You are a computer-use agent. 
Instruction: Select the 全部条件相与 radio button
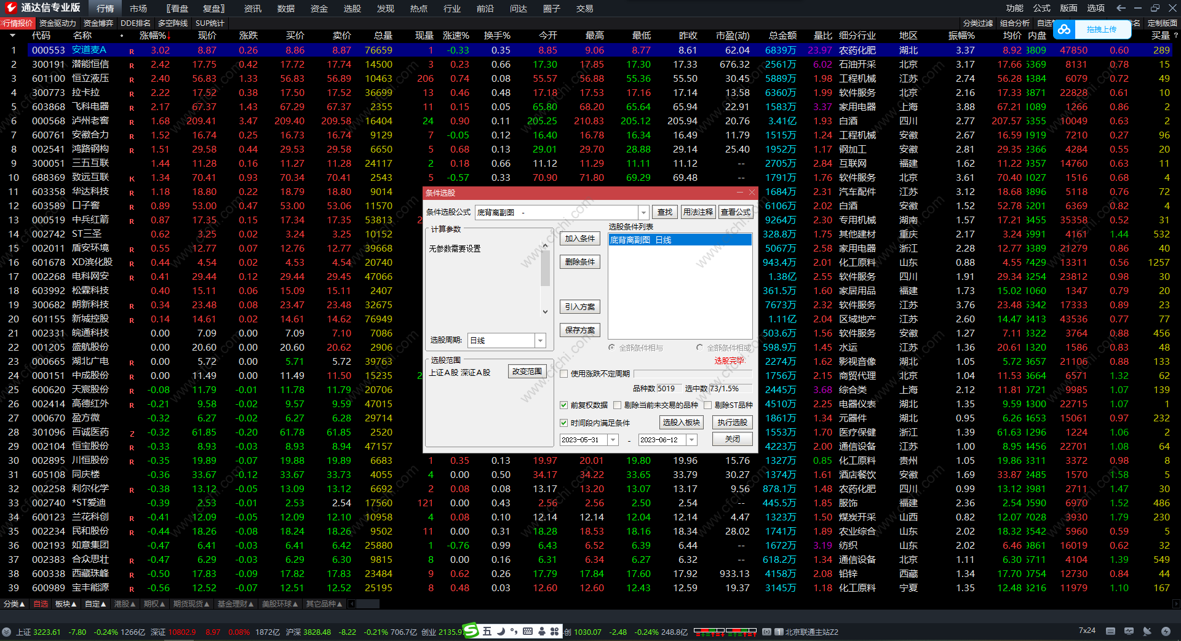tap(612, 348)
